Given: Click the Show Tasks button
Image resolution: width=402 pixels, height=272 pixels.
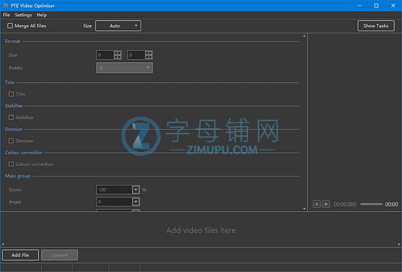Looking at the screenshot, I should click(x=376, y=26).
